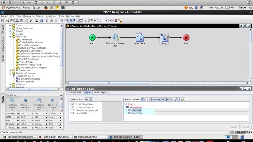The width and height of the screenshot is (253, 142).
Task: Open the Palettes menu
Action: click(x=40, y=16)
